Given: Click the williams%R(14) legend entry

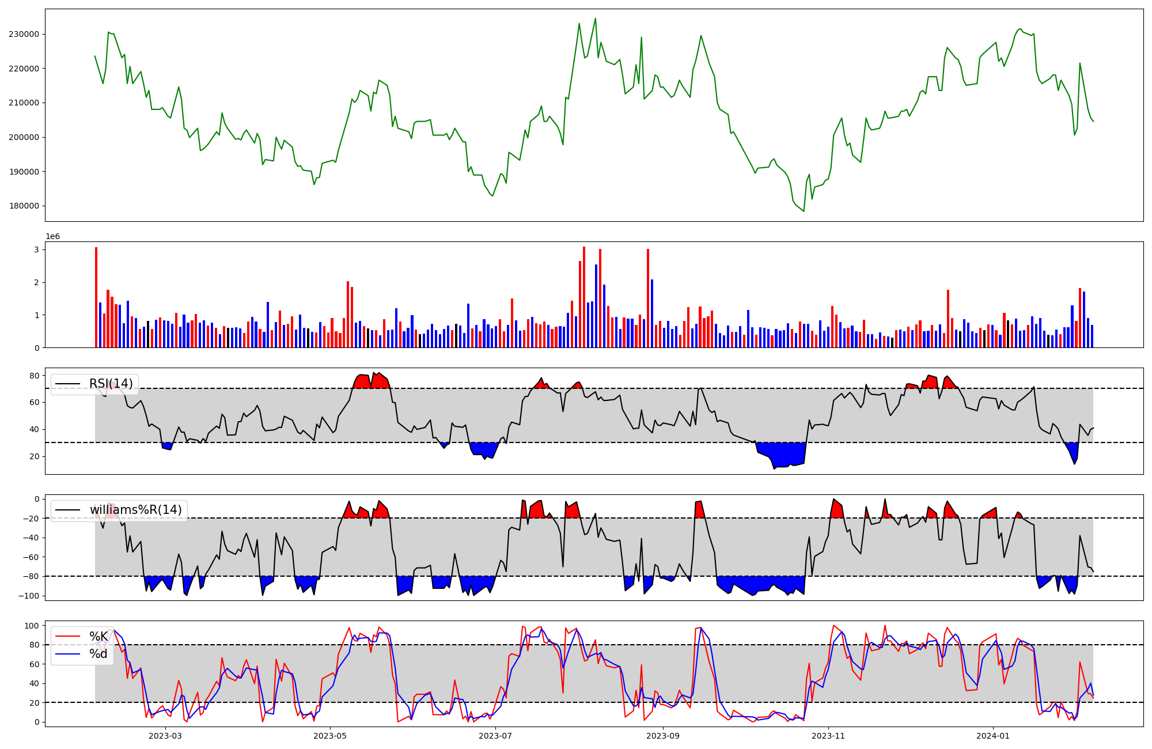Looking at the screenshot, I should click(x=135, y=510).
